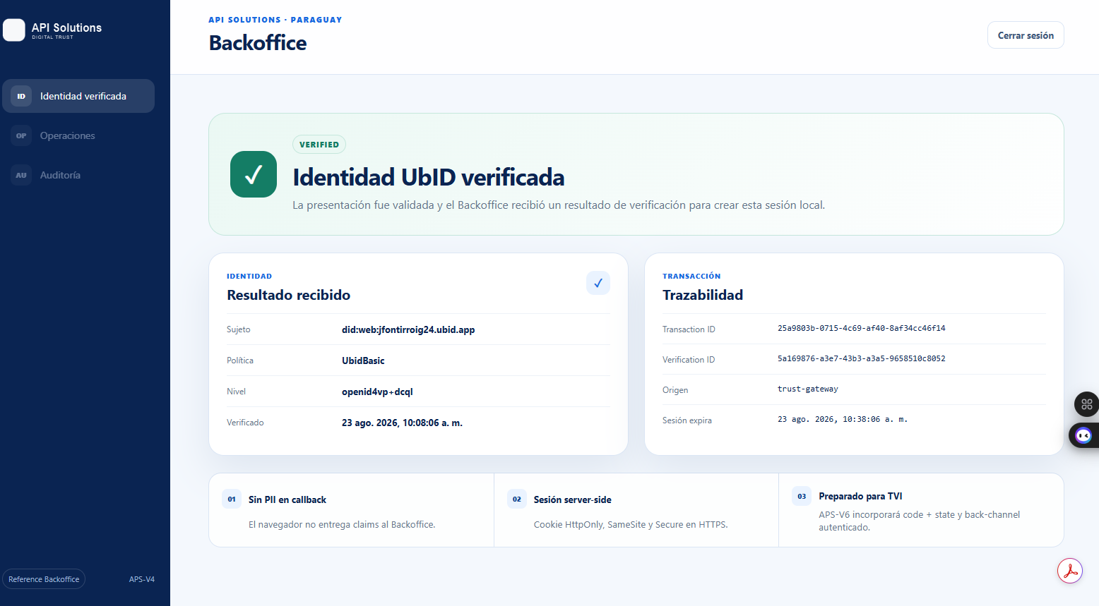The width and height of the screenshot is (1099, 606).
Task: Click the 02 step badge
Action: [x=517, y=499]
